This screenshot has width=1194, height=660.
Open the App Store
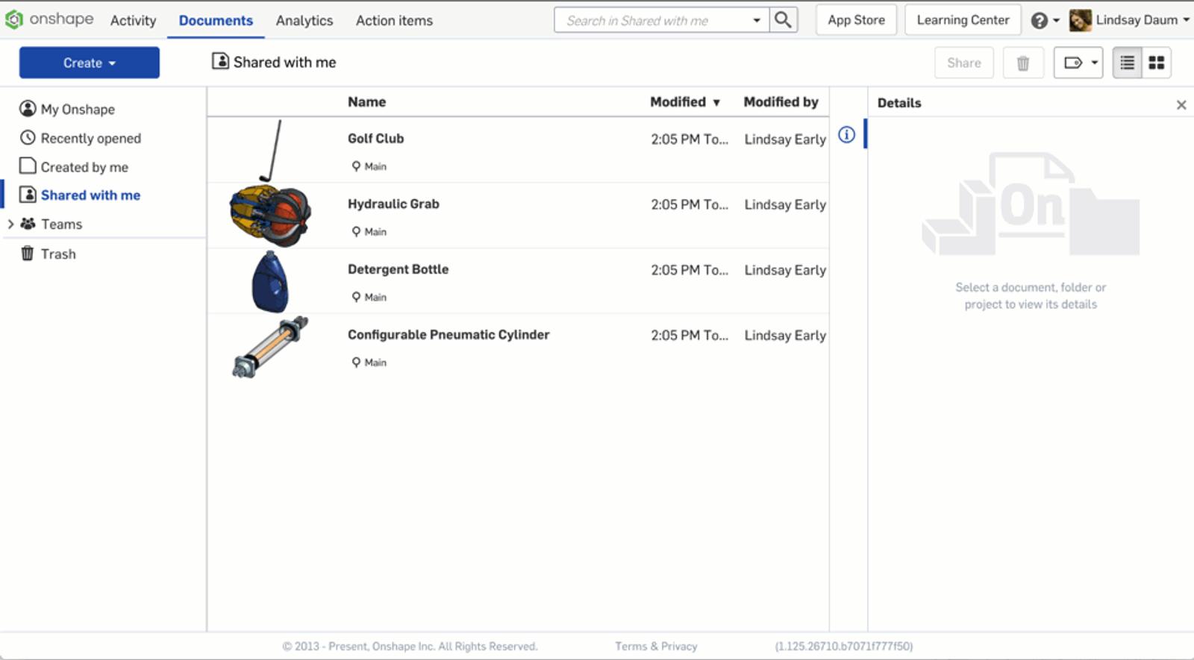pyautogui.click(x=856, y=20)
